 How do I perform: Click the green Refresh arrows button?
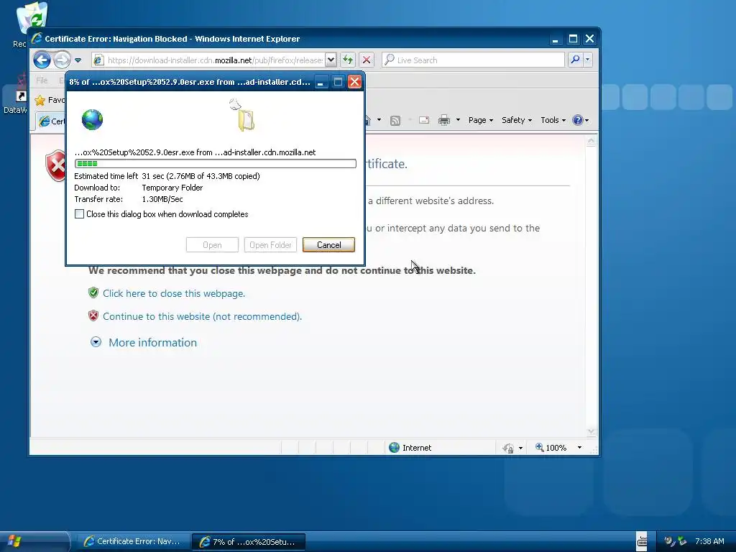click(348, 60)
